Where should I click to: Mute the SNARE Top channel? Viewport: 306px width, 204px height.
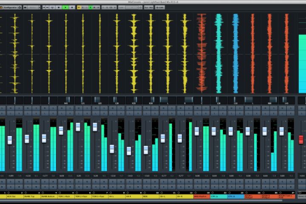point(28,108)
